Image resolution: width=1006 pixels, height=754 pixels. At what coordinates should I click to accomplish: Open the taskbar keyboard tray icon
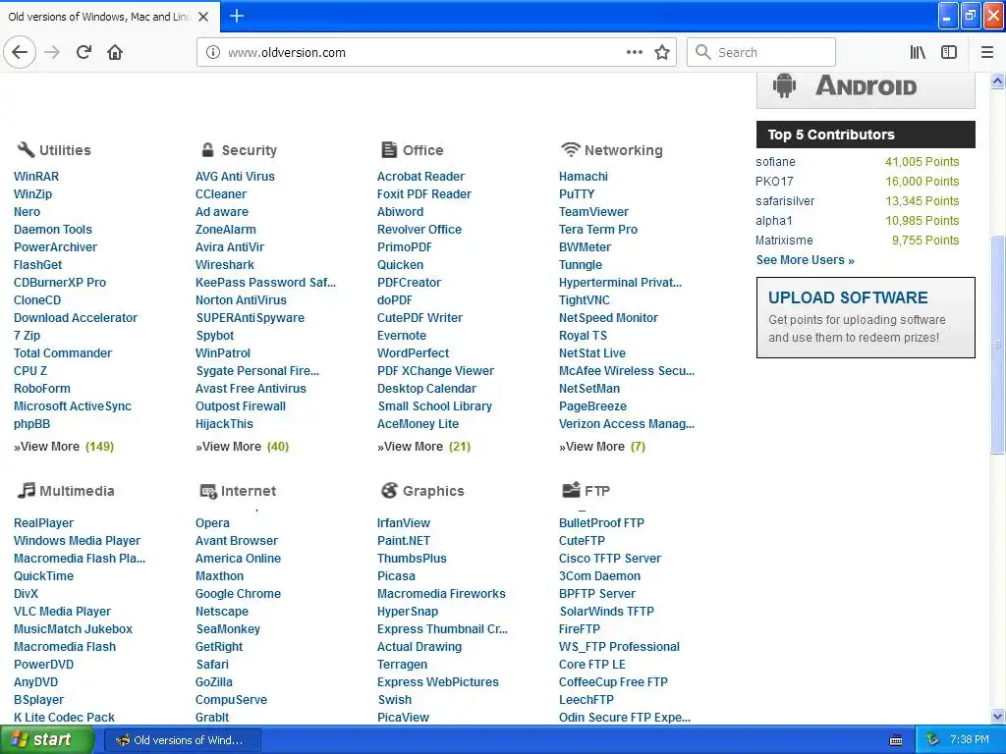pos(896,740)
